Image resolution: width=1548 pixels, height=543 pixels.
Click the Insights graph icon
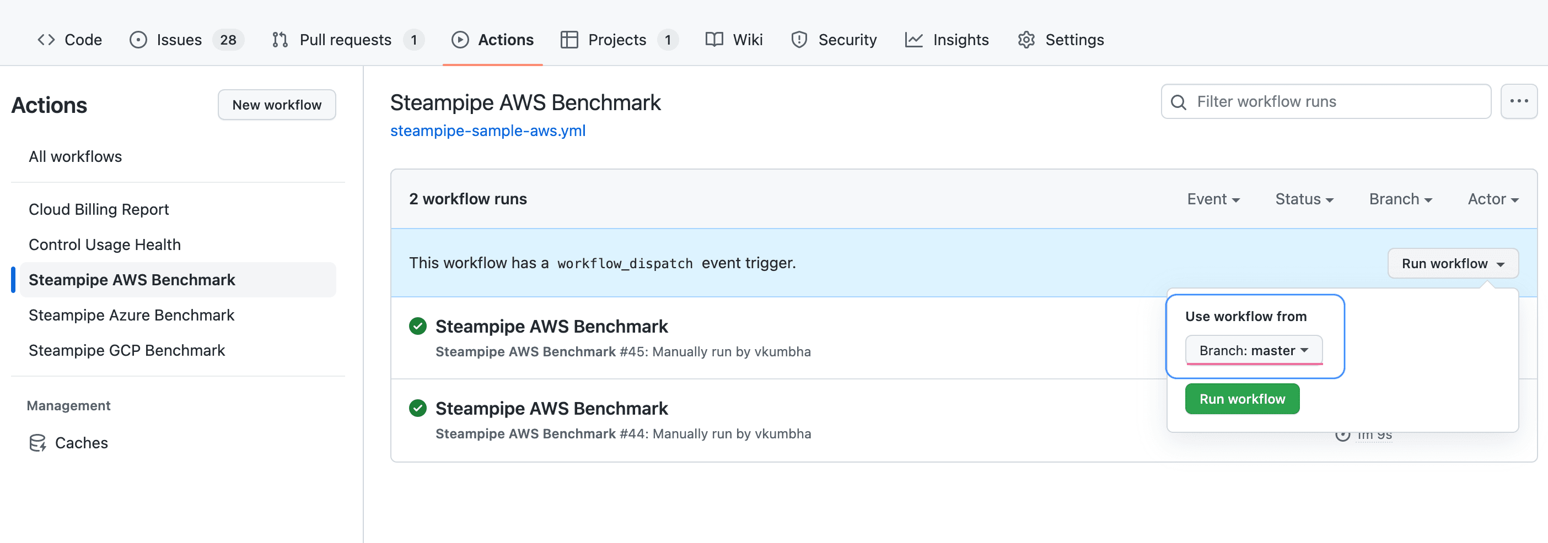coord(914,40)
